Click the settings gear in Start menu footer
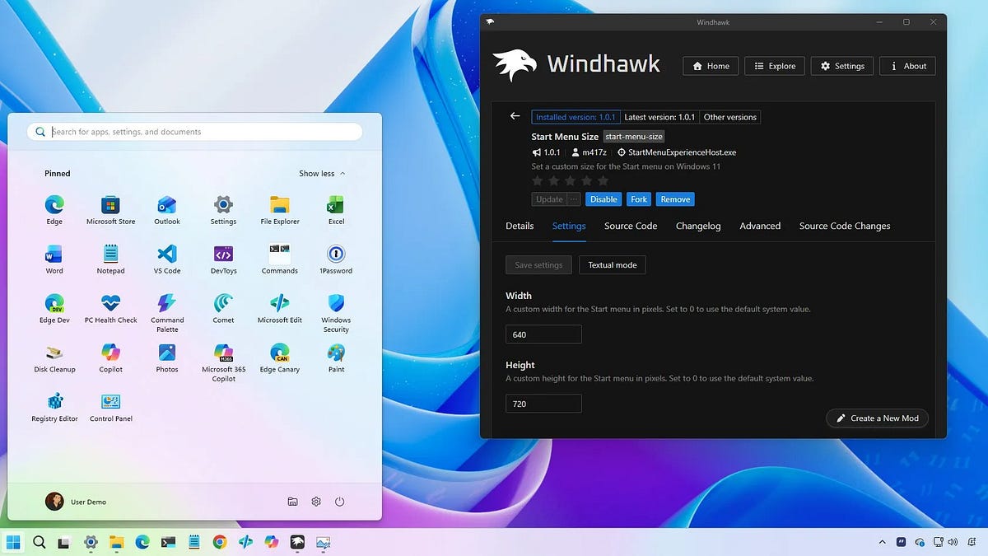The image size is (988, 556). point(316,502)
